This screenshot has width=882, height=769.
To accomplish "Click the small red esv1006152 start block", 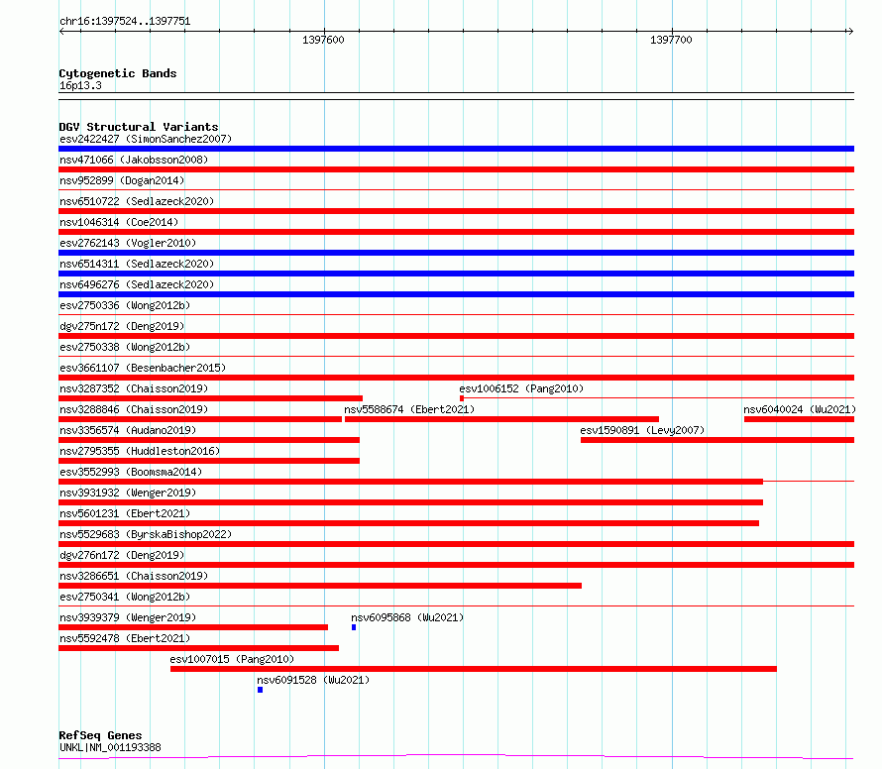I will [462, 398].
